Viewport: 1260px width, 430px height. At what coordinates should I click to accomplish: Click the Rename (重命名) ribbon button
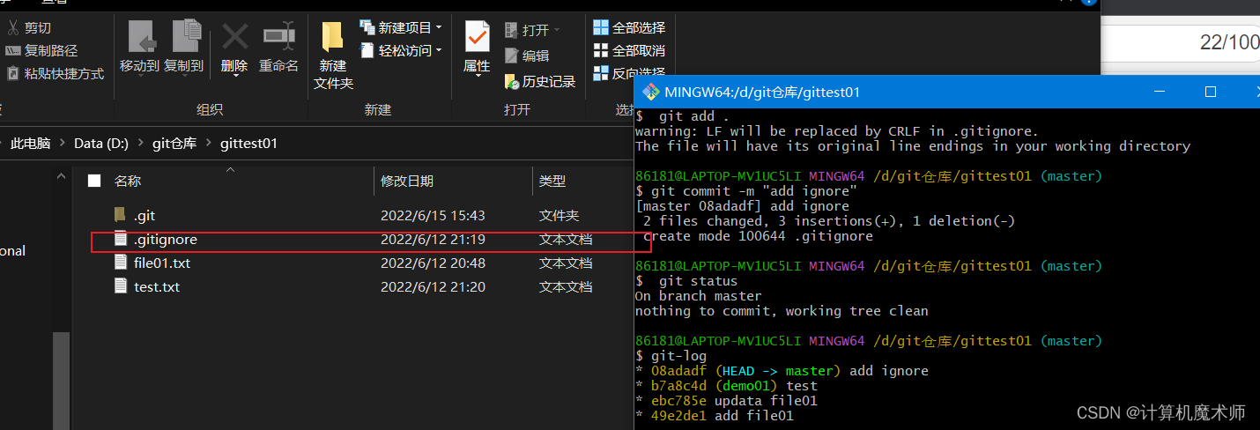tap(278, 48)
